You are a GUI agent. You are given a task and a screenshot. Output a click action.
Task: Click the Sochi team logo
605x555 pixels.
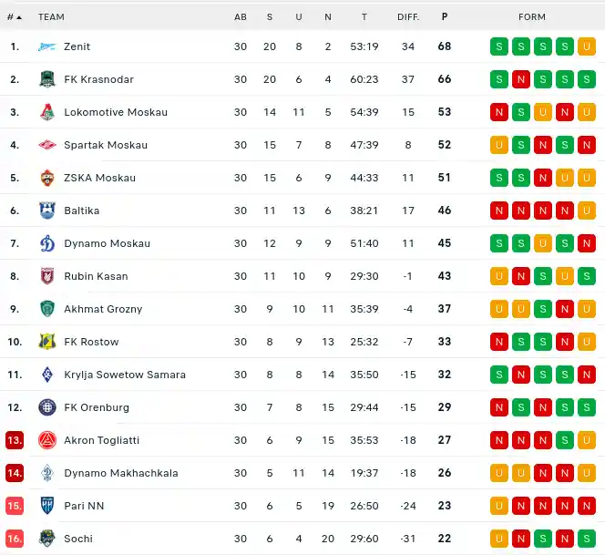point(47,539)
